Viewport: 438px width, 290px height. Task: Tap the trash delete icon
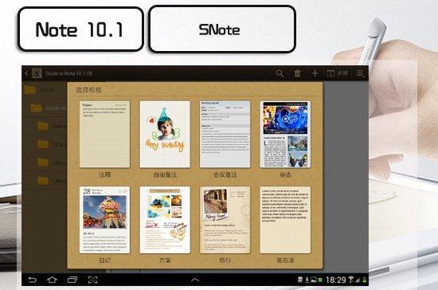[x=297, y=73]
